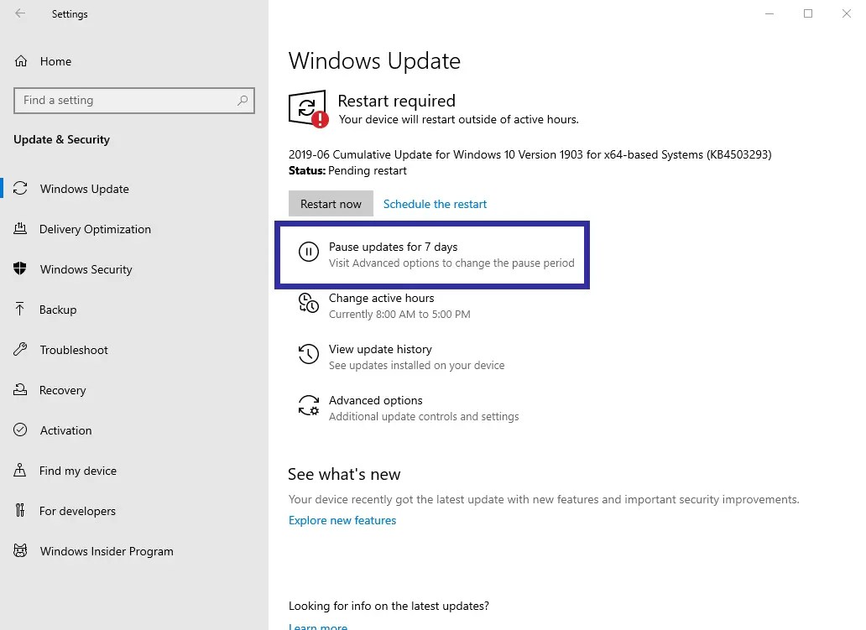Open Delivery Optimization settings

(x=95, y=229)
